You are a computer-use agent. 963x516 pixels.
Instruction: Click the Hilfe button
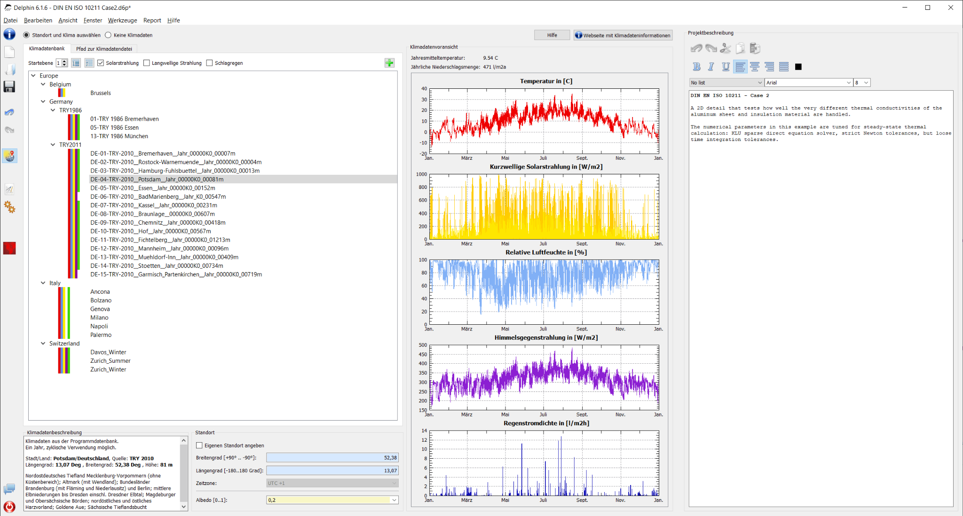tap(552, 35)
